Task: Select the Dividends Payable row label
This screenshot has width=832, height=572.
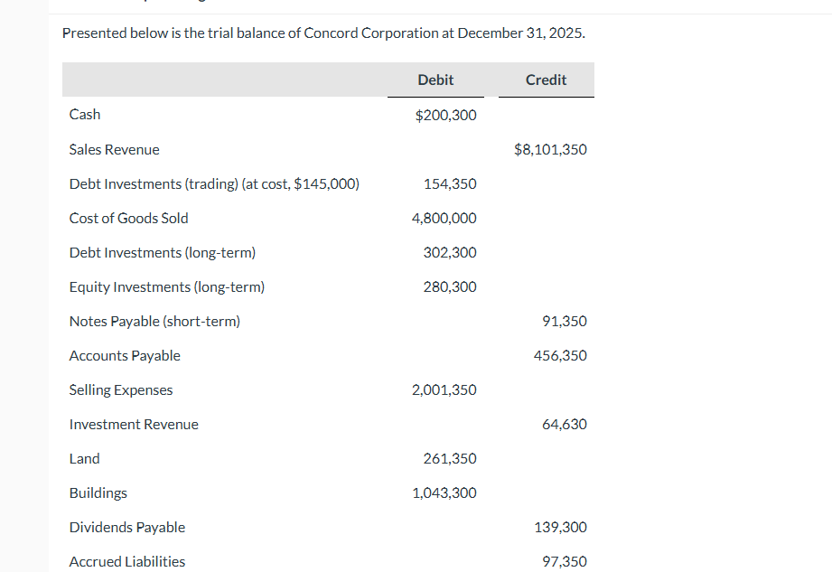Action: click(127, 527)
